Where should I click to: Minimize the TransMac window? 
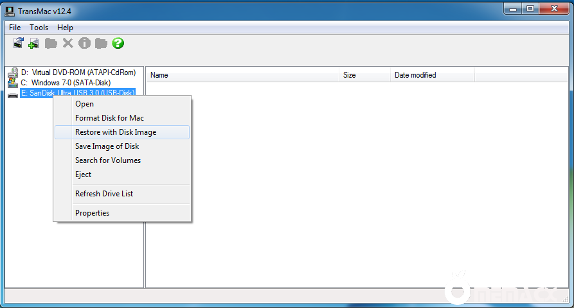[x=513, y=9]
